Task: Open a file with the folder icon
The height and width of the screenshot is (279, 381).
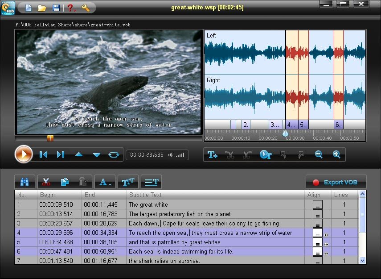Action: pyautogui.click(x=42, y=8)
